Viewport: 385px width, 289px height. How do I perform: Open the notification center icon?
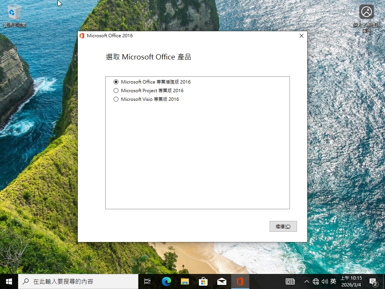click(373, 281)
